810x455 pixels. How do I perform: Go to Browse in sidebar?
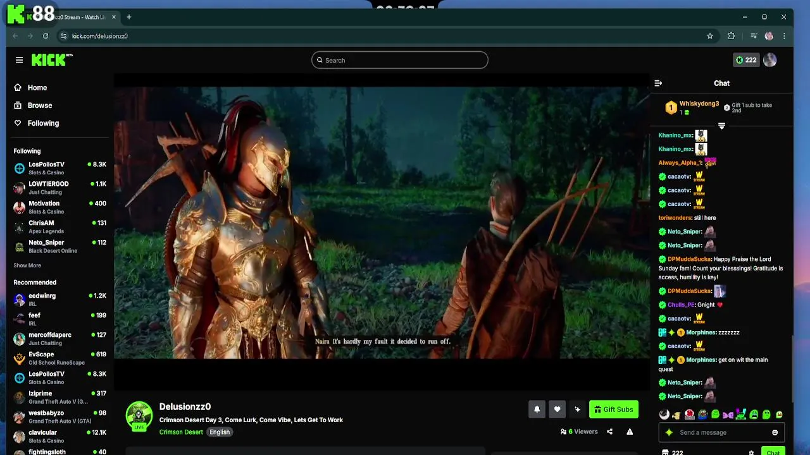pyautogui.click(x=33, y=106)
